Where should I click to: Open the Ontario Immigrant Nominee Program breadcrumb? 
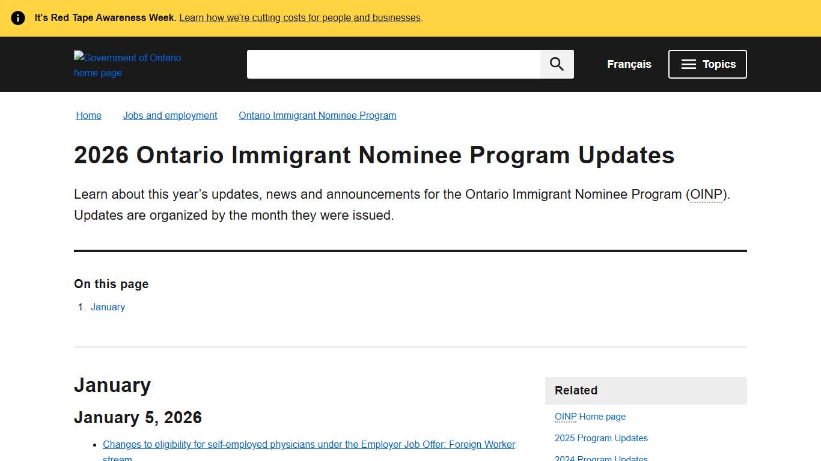pos(317,115)
